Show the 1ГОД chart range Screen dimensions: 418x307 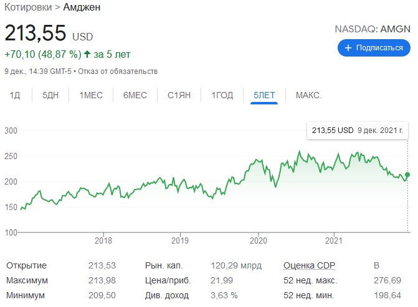point(222,95)
